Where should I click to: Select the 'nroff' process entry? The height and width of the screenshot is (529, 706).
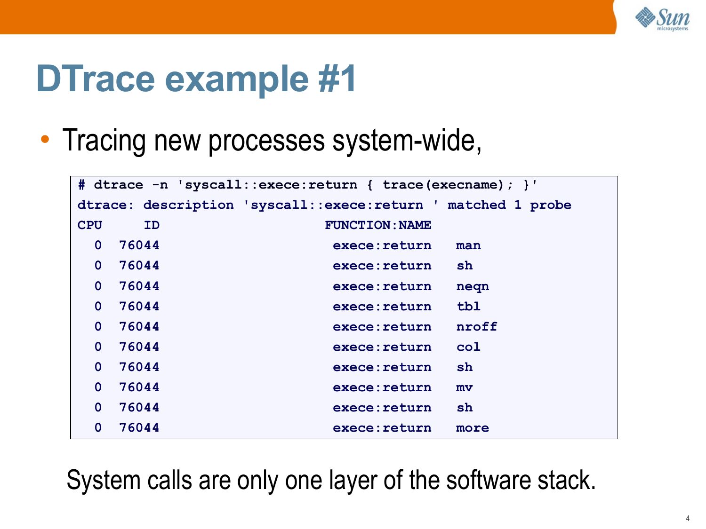point(476,327)
